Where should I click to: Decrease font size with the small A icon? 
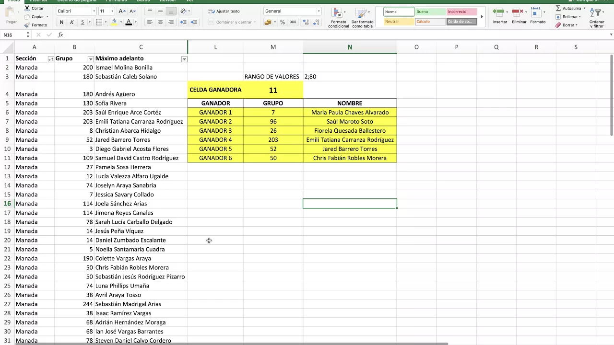132,11
